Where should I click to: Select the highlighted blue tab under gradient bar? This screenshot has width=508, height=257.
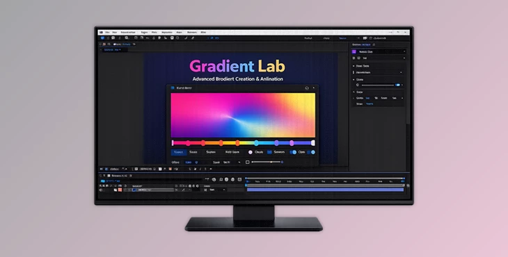click(x=179, y=152)
